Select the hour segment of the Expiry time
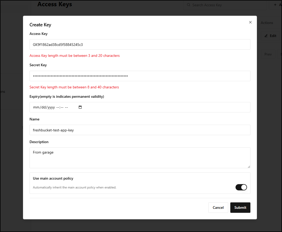 (x=58, y=107)
